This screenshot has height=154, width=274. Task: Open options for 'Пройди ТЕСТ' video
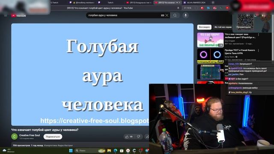pos(259,50)
